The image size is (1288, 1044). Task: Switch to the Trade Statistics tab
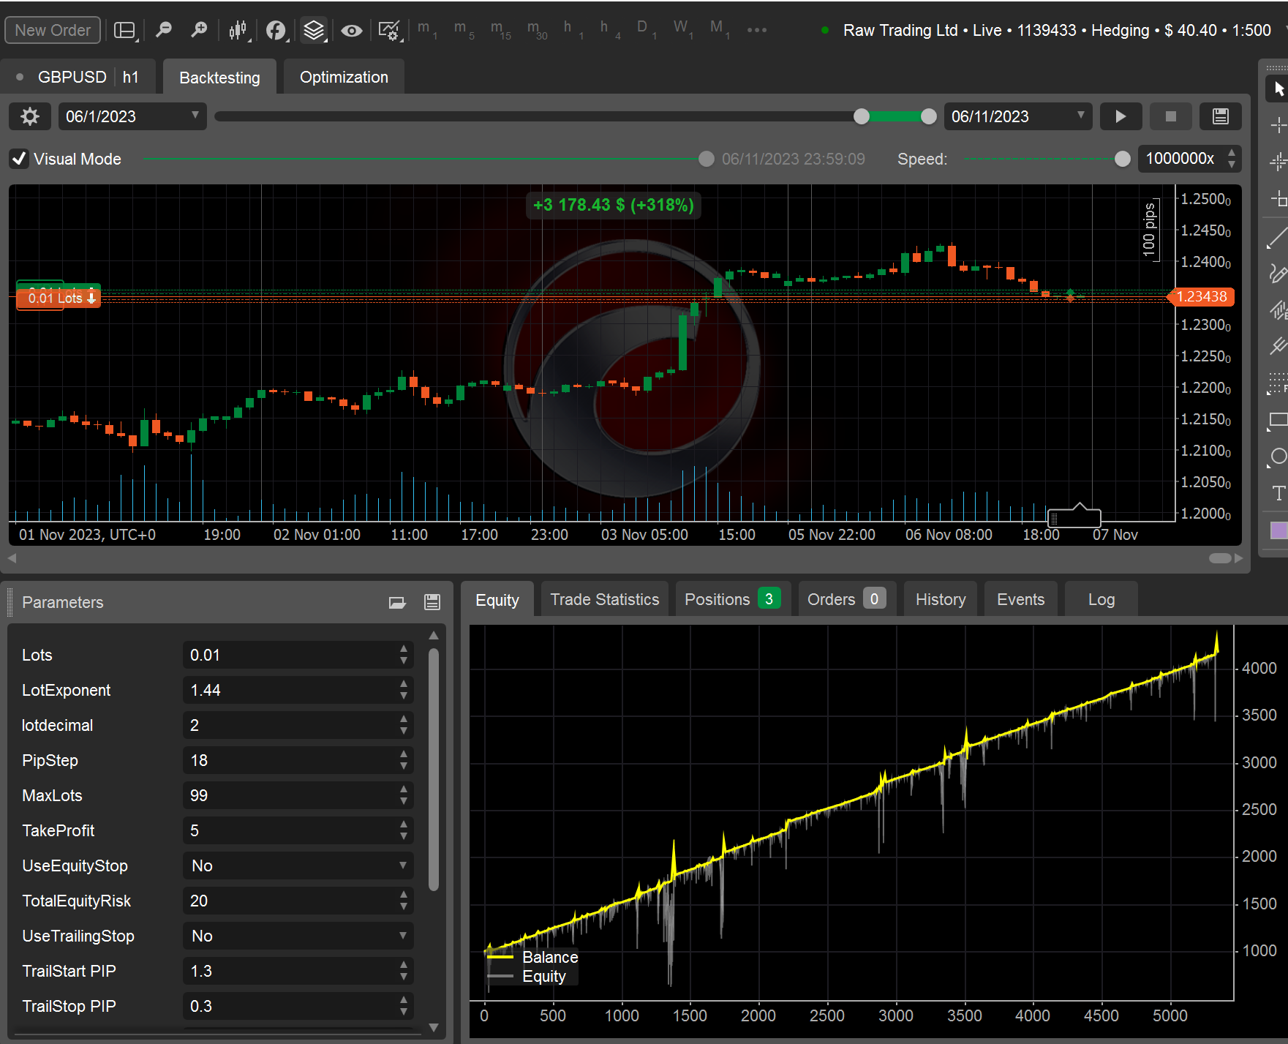point(604,598)
